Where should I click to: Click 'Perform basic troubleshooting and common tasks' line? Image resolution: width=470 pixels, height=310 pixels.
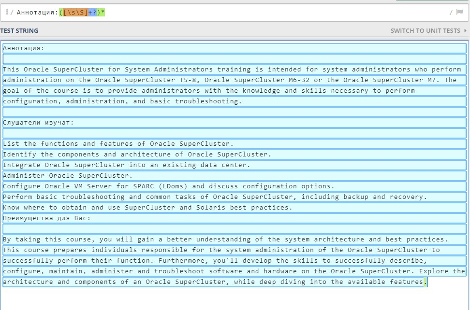[x=235, y=197]
